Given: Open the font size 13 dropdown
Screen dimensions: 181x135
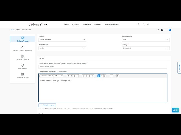Looking at the screenshot, I should [x=59, y=76].
